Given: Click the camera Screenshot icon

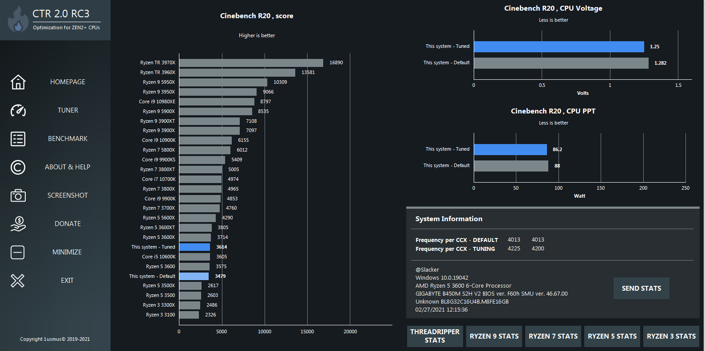Looking at the screenshot, I should (18, 195).
